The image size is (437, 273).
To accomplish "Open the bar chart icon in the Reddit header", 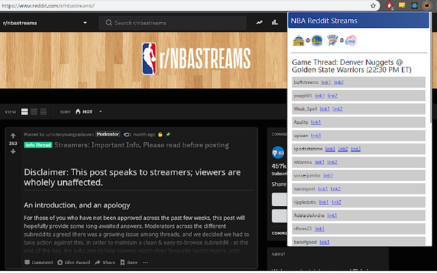I will (274, 23).
